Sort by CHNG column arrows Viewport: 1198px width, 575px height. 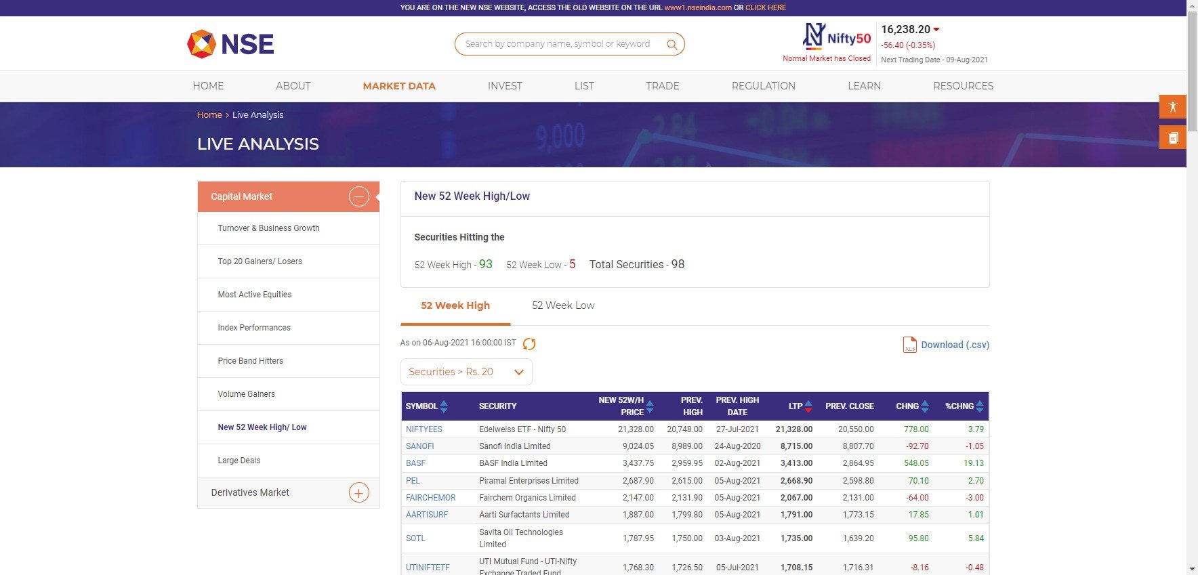click(925, 406)
